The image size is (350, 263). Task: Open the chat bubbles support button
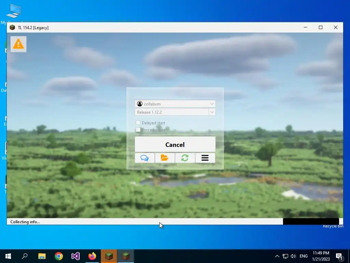coord(145,158)
